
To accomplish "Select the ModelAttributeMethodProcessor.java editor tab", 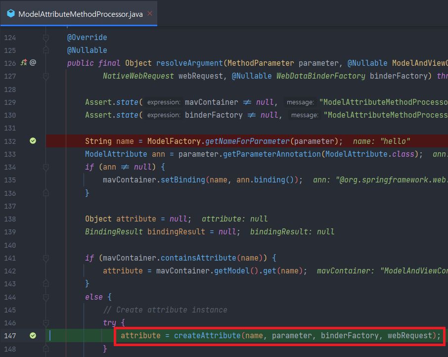I will click(x=79, y=14).
